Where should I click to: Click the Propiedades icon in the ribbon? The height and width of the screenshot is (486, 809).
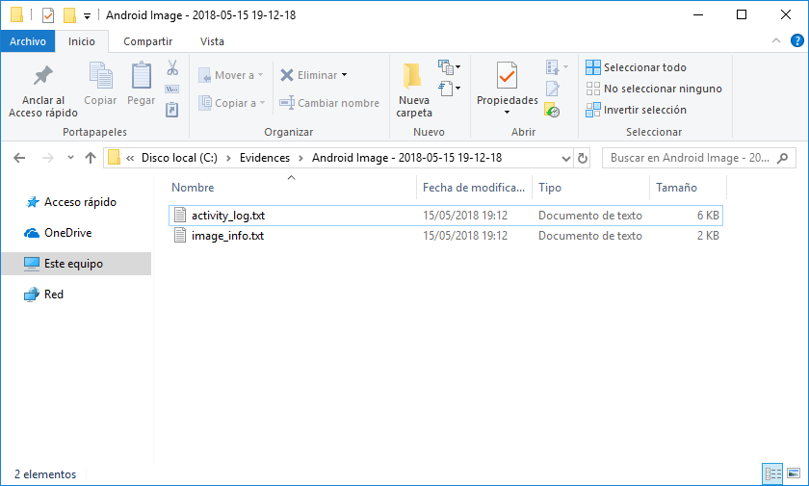coord(507,75)
